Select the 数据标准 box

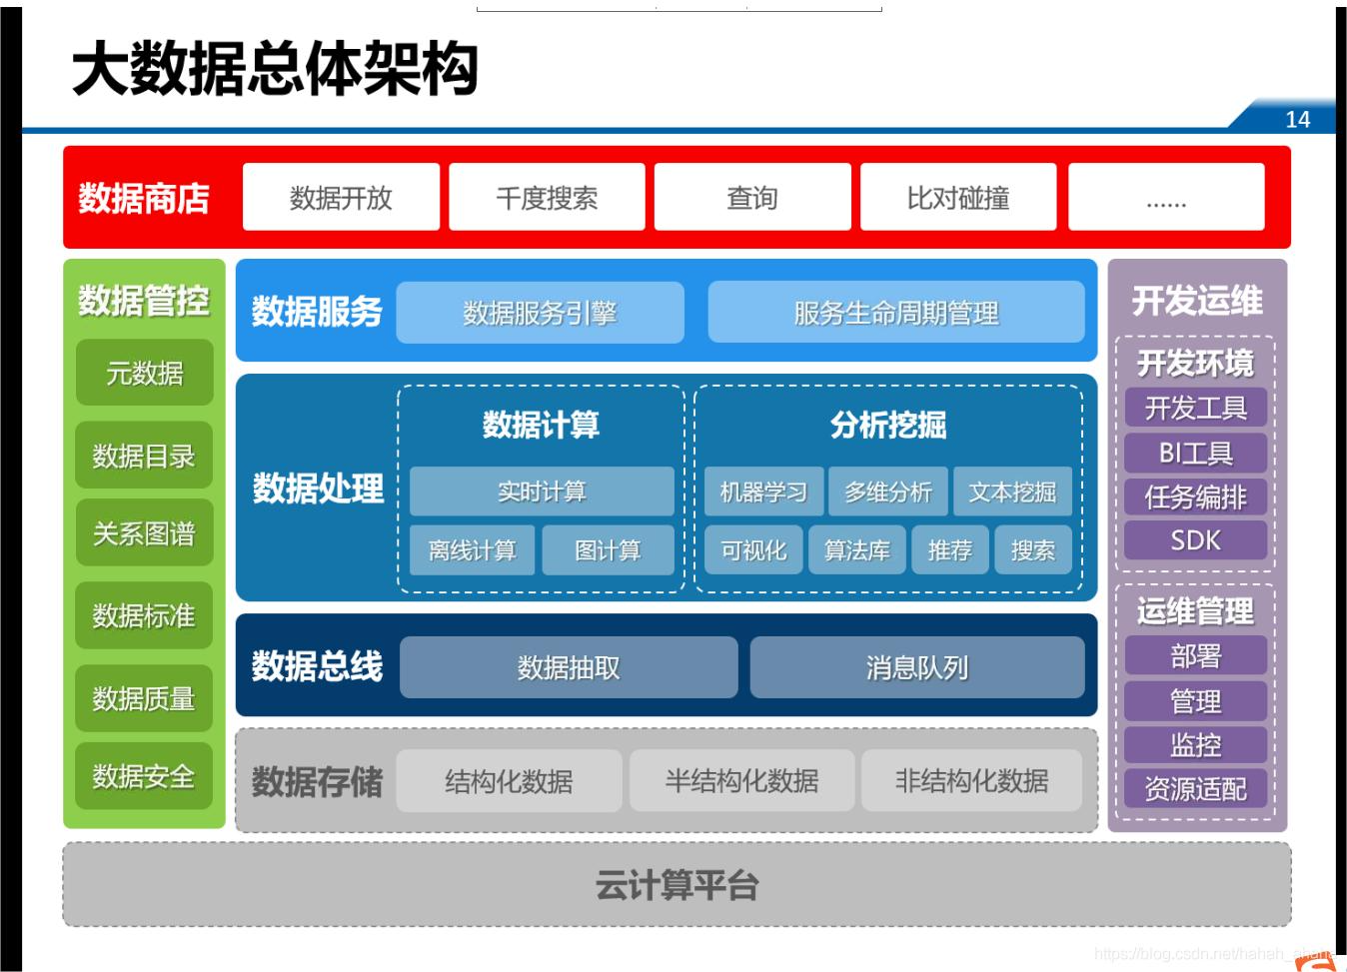(x=145, y=615)
